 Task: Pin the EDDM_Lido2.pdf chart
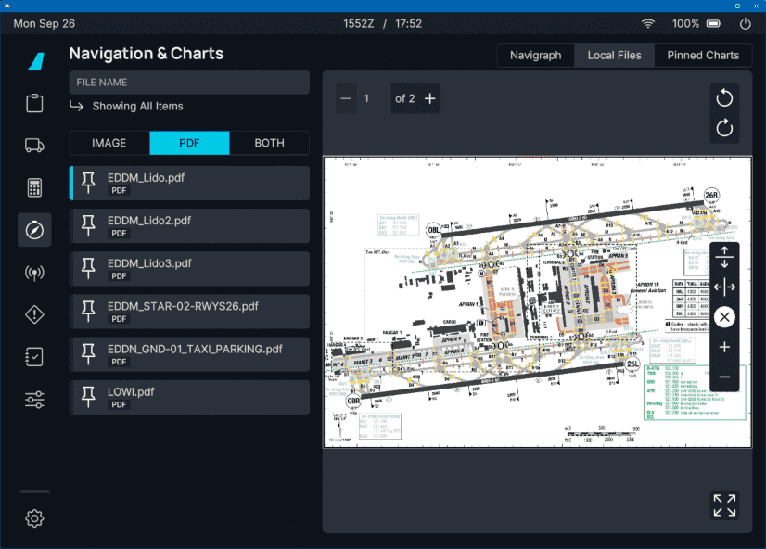[x=89, y=225]
